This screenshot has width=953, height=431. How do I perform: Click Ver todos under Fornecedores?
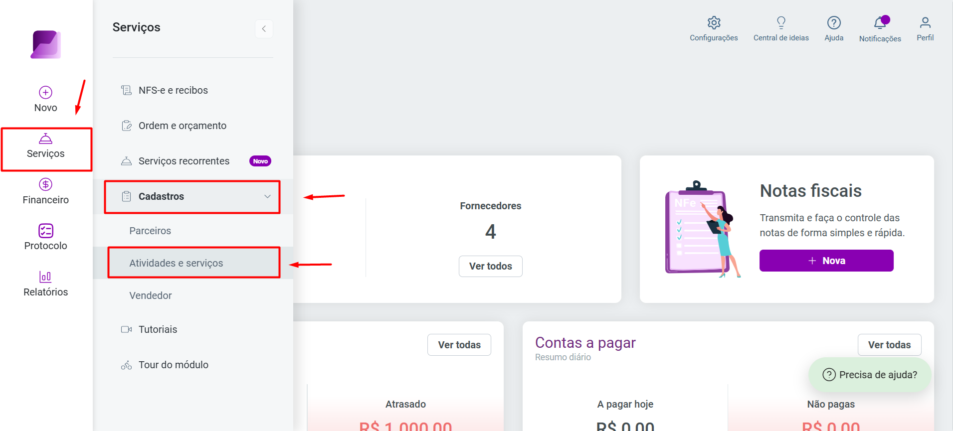490,266
